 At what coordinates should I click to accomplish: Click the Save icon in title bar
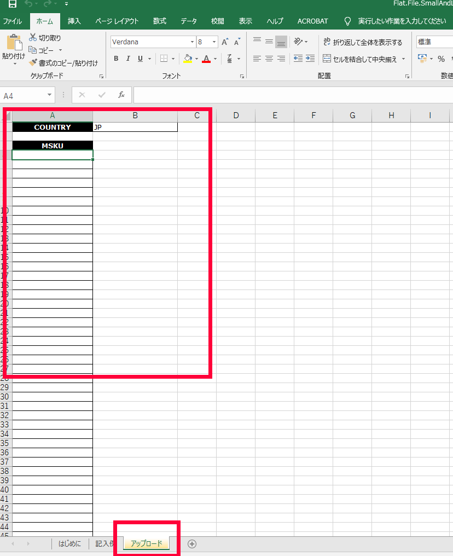[x=12, y=4]
